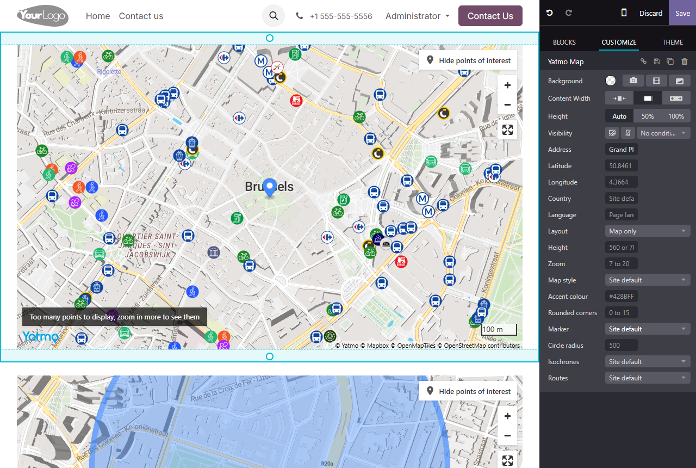Click the Country field
696x468 pixels.
click(622, 198)
